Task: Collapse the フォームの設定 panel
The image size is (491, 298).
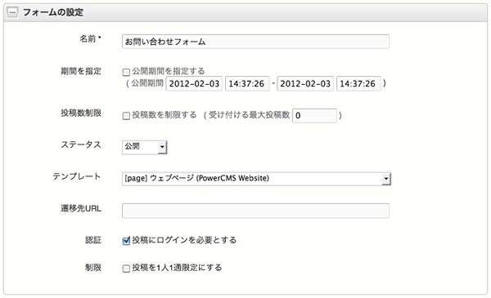Action: pos(12,13)
